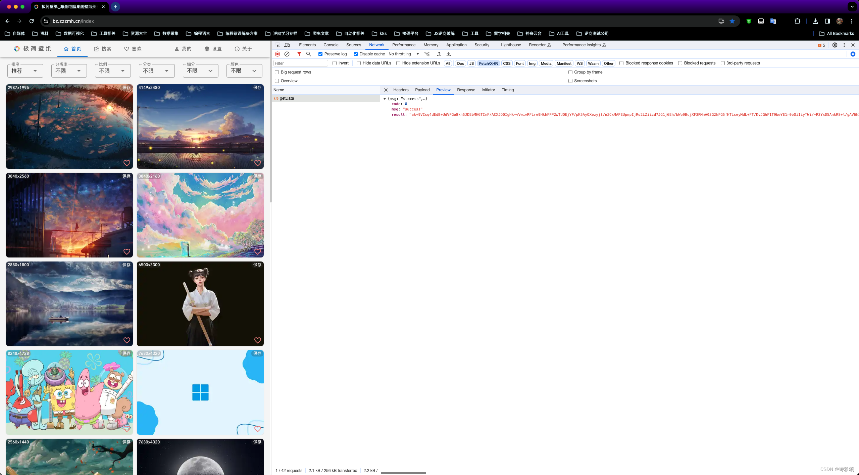Viewport: 859px width, 475px height.
Task: Open 设置 settings page link
Action: (x=213, y=49)
